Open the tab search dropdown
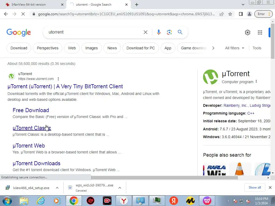275x206 pixels. 243,5
